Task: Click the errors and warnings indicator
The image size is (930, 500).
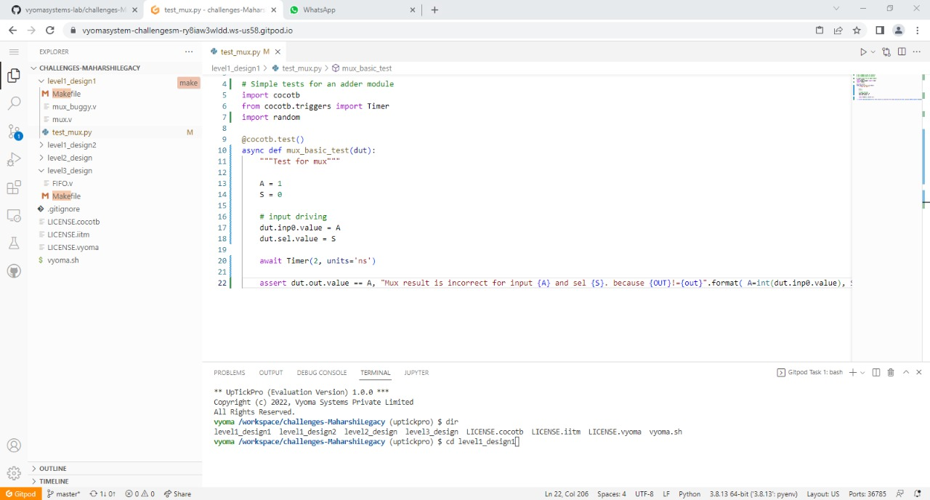Action: 139,493
